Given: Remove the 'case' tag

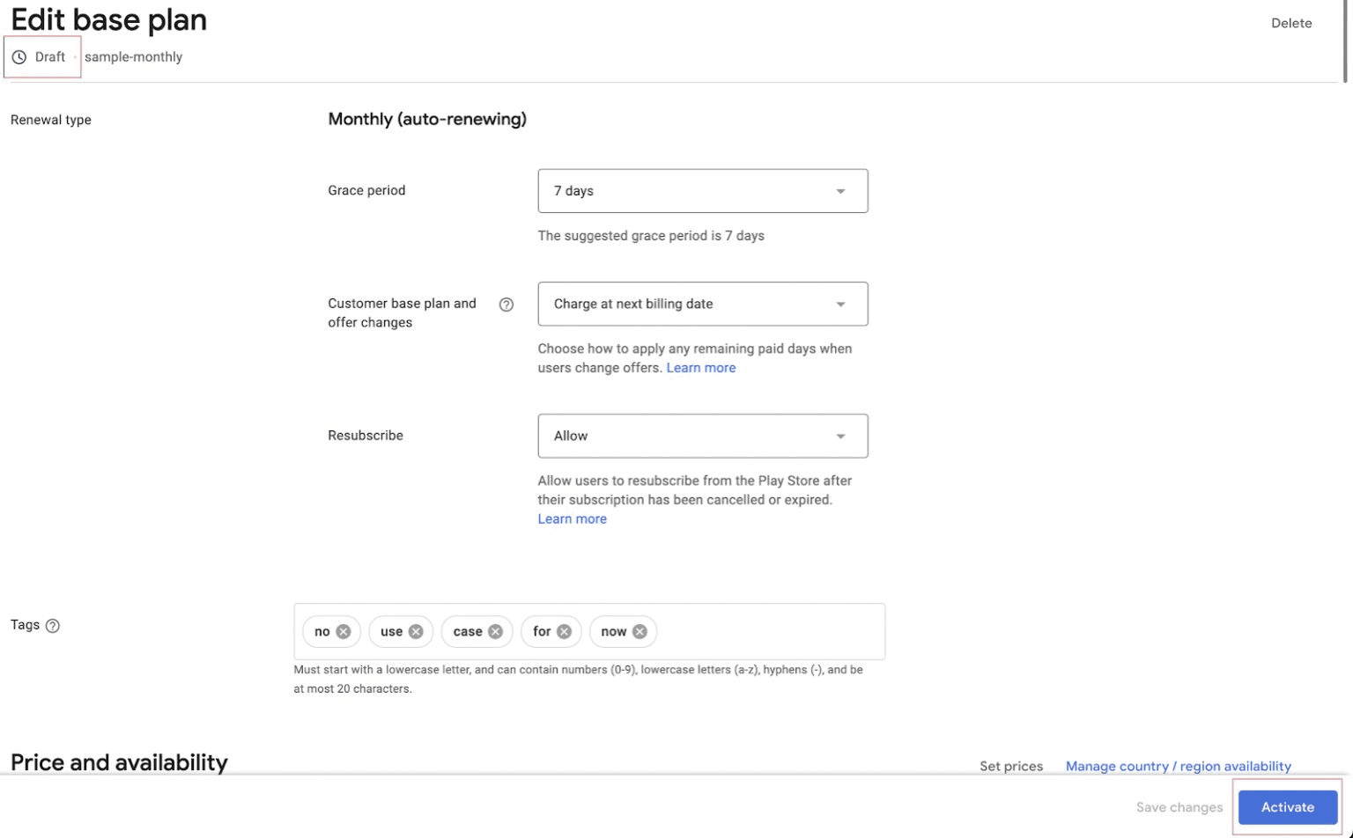Looking at the screenshot, I should coord(496,631).
